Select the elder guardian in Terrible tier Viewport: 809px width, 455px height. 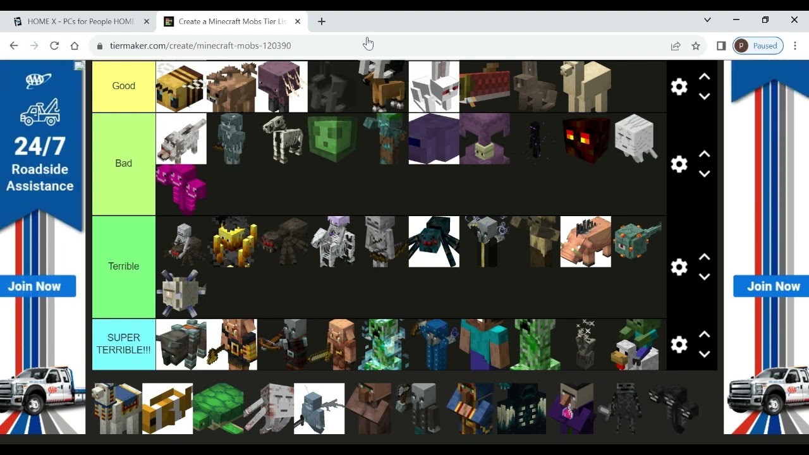pyautogui.click(x=181, y=293)
